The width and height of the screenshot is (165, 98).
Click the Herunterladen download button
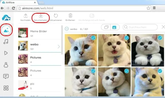point(41,17)
